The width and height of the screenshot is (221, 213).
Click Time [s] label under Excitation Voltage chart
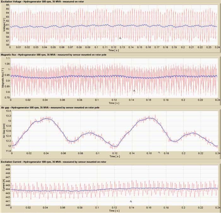pos(114,50)
